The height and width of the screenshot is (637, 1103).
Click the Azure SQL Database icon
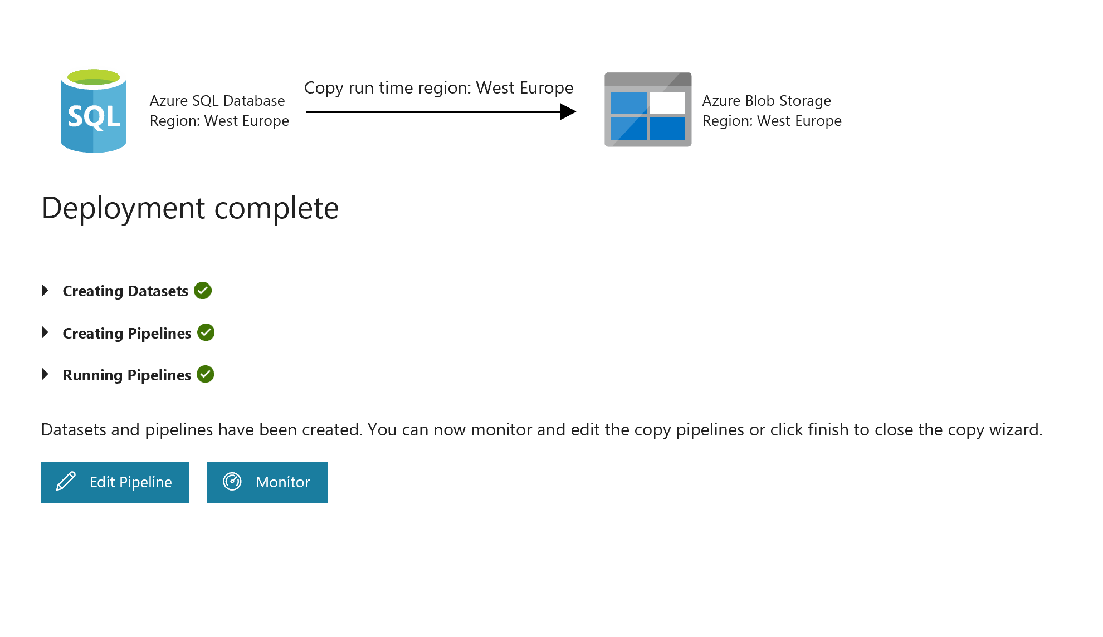94,111
